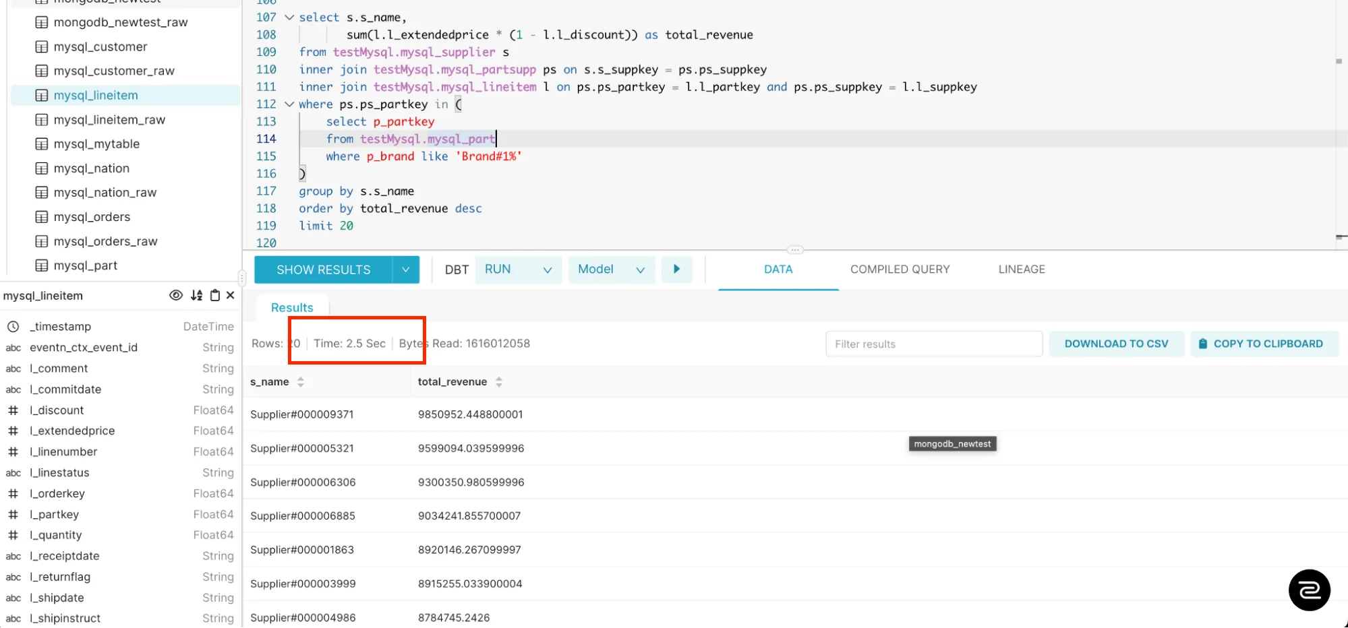Sort results by total_revenue column

coord(499,382)
